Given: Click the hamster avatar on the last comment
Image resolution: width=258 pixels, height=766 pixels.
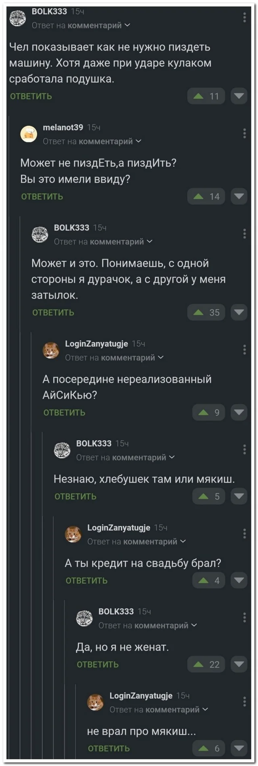Looking at the screenshot, I should [x=96, y=702].
